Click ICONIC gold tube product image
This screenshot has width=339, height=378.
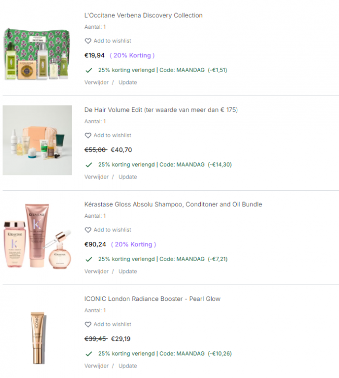coord(39,337)
